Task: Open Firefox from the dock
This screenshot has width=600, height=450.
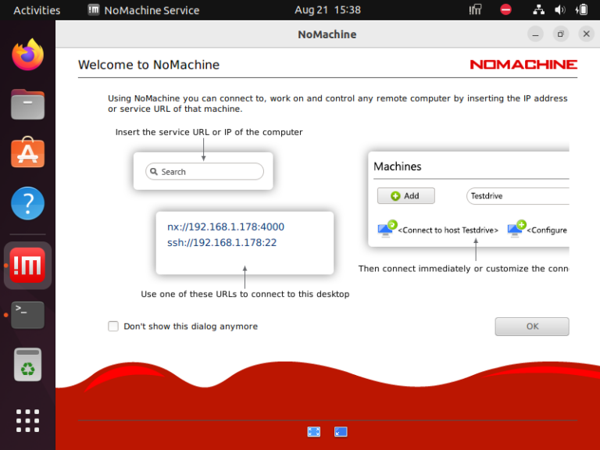Action: [x=27, y=55]
